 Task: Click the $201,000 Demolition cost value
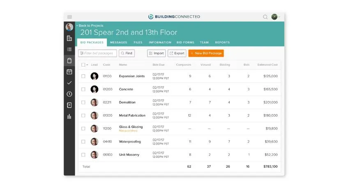click(270, 102)
